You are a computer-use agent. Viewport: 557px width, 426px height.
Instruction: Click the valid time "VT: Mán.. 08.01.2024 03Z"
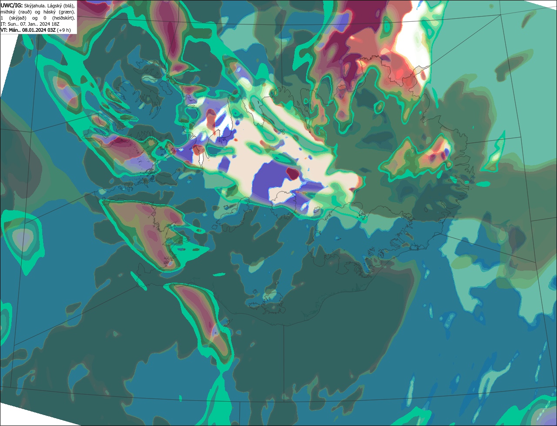click(28, 30)
